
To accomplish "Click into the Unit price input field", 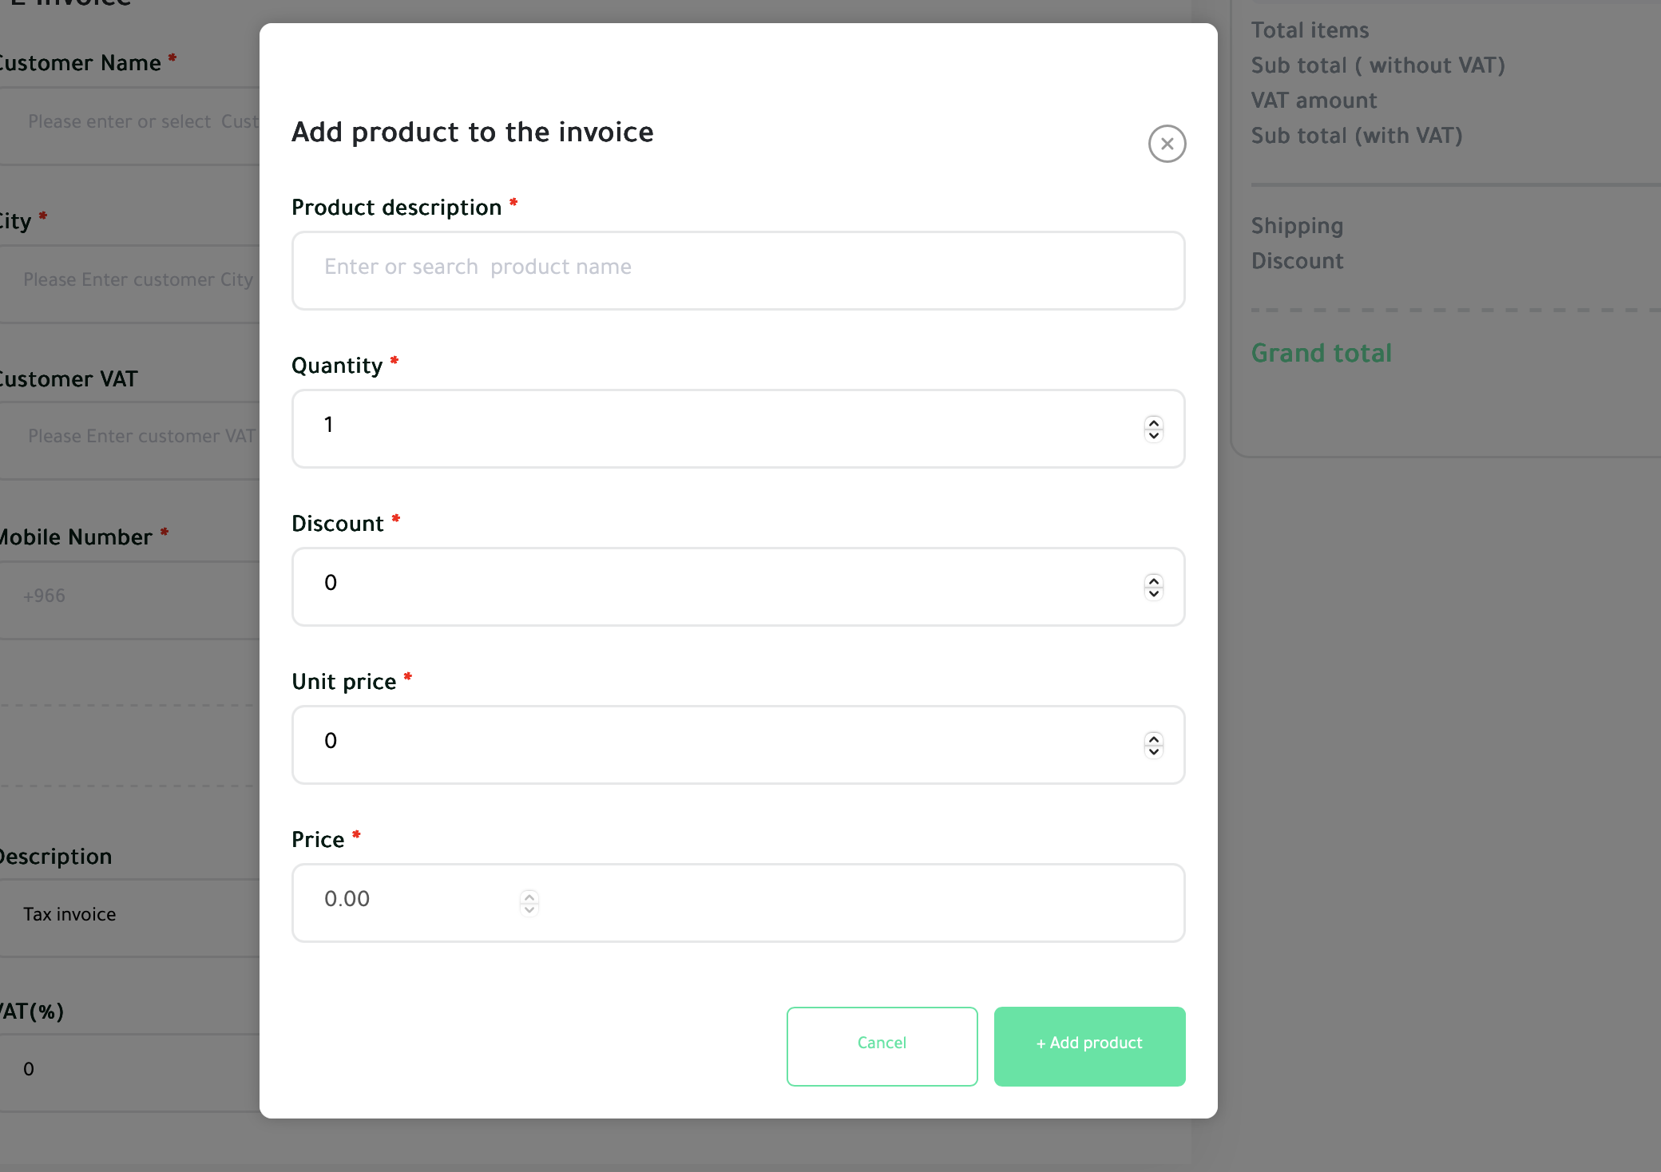I will (x=738, y=745).
